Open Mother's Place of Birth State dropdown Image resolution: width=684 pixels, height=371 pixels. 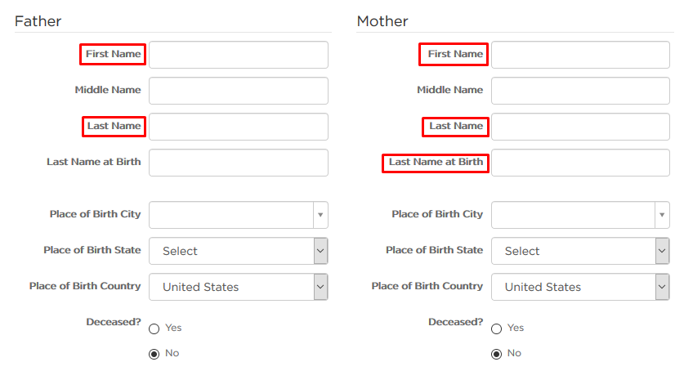pos(580,251)
